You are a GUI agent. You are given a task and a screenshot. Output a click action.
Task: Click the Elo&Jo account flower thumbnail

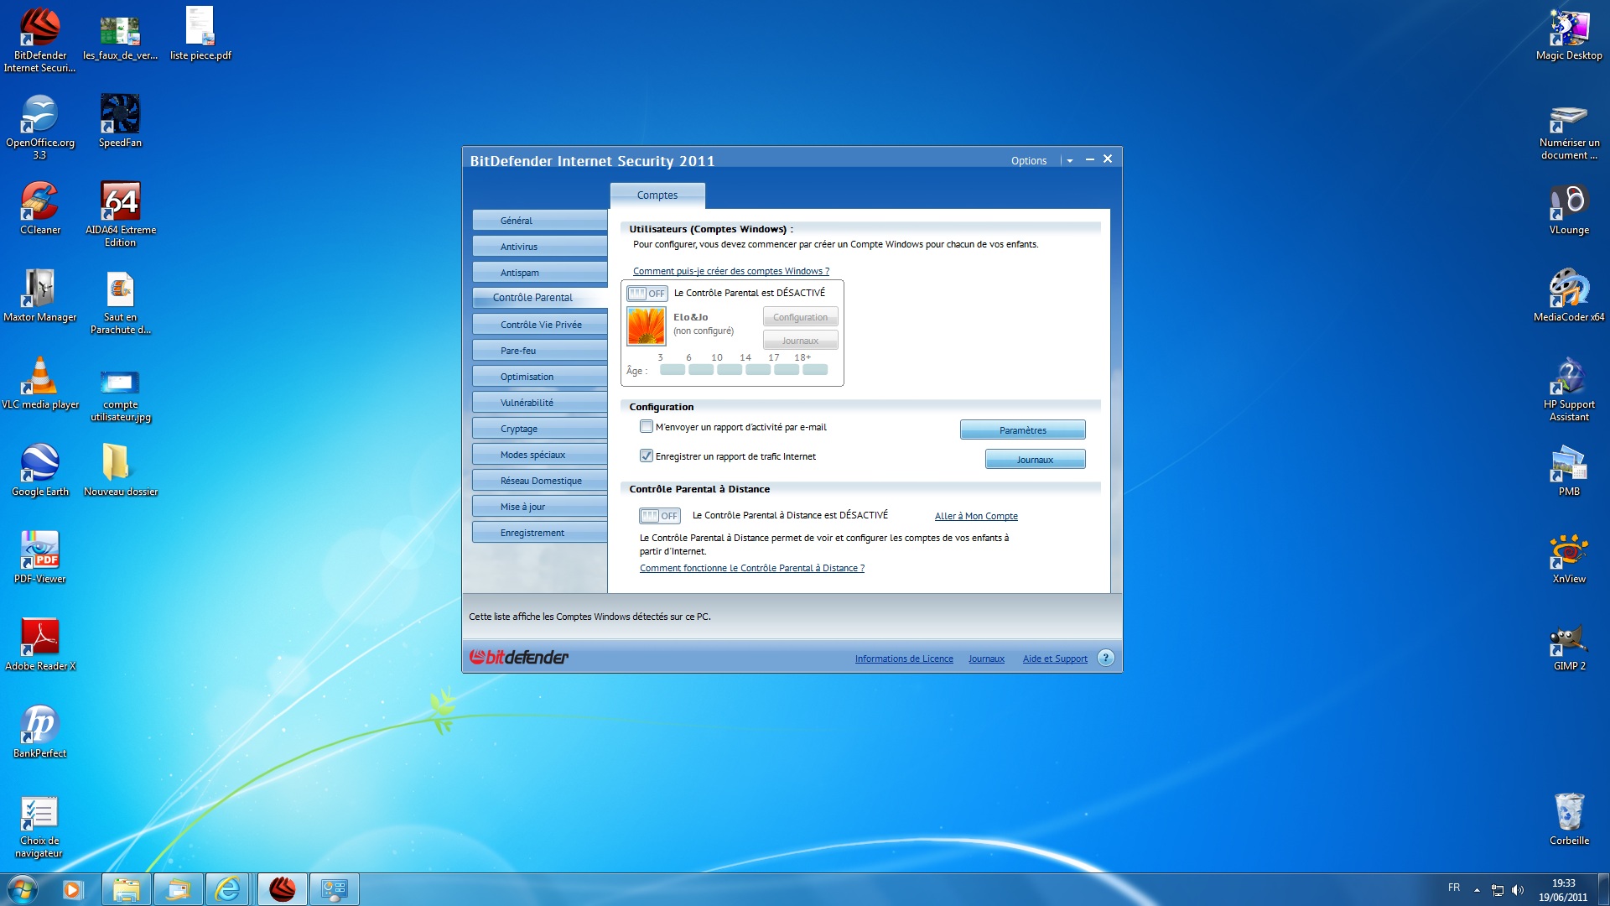coord(647,326)
